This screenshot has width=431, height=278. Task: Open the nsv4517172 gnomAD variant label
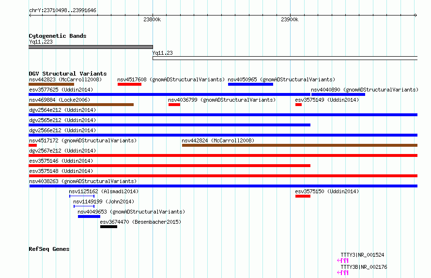click(x=83, y=140)
